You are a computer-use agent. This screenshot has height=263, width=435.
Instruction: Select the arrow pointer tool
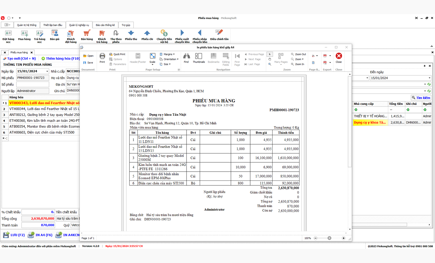(270, 54)
